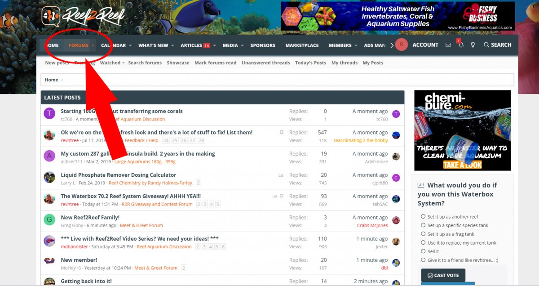Open 'Search forums' in the sub-navigation
This screenshot has height=286, width=539.
click(x=145, y=63)
